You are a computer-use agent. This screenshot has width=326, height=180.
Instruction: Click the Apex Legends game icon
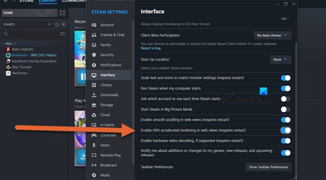point(8,49)
